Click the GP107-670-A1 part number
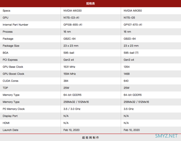181x141 pixels. pyautogui.click(x=133, y=25)
